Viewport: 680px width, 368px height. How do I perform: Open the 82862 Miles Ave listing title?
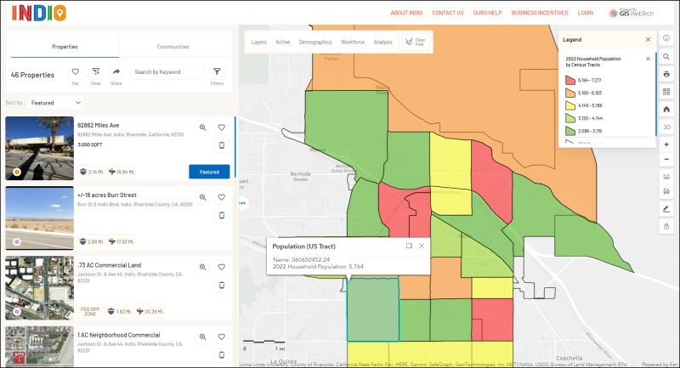99,125
